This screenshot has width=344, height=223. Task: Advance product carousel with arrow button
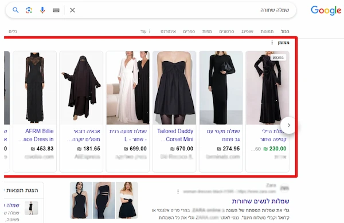click(x=289, y=125)
